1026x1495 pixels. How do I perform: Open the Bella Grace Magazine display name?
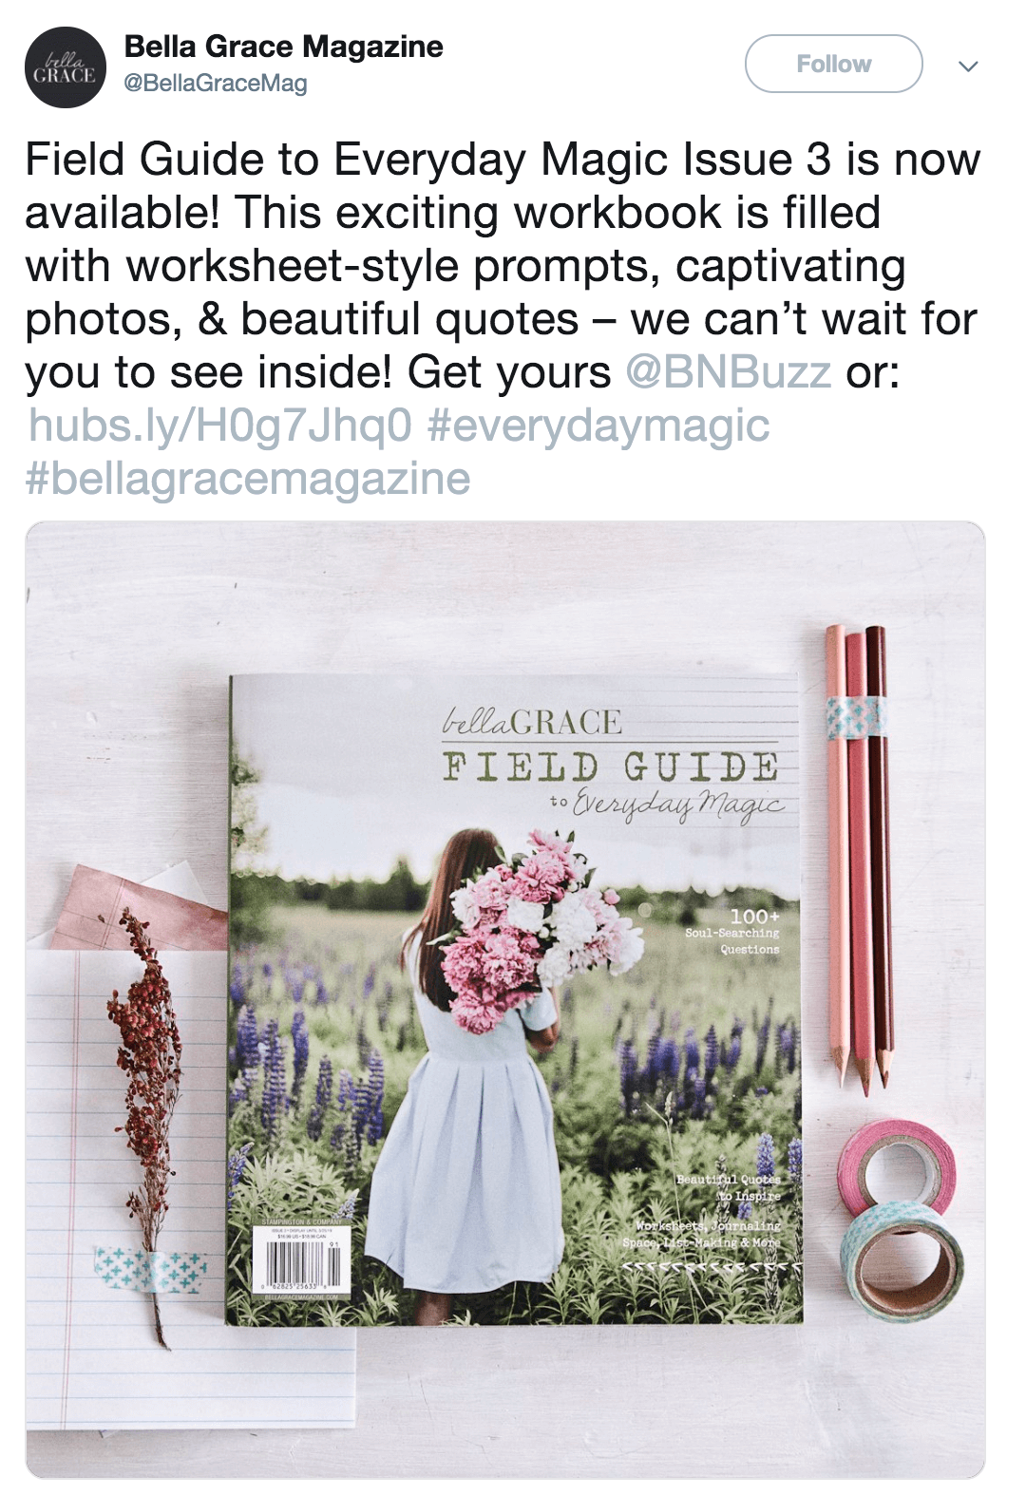click(x=283, y=47)
